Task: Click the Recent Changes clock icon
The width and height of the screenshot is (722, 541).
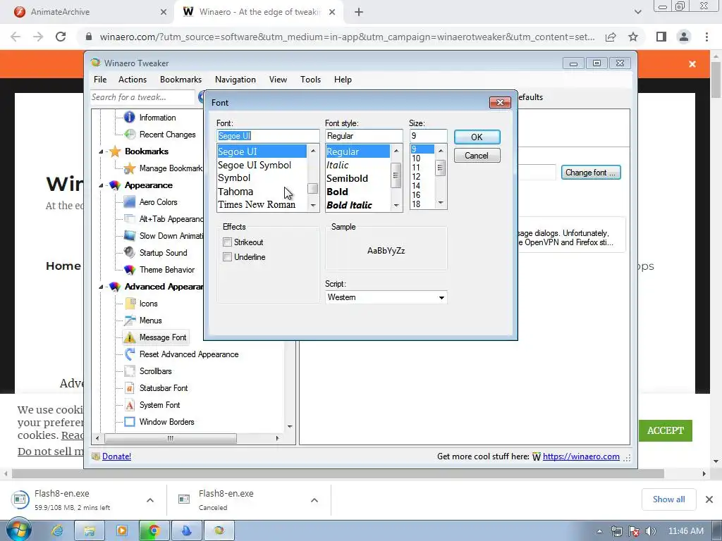Action: click(130, 135)
